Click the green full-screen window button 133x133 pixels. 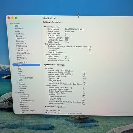[16, 18]
